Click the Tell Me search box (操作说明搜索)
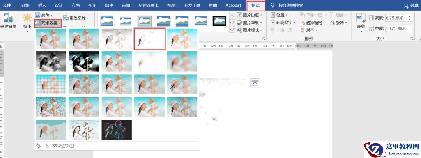The height and width of the screenshot is (158, 421). pyautogui.click(x=287, y=5)
